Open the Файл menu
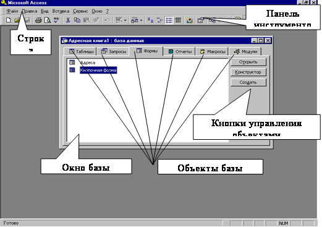Viewport: 322px width, 227px height. click(x=12, y=11)
